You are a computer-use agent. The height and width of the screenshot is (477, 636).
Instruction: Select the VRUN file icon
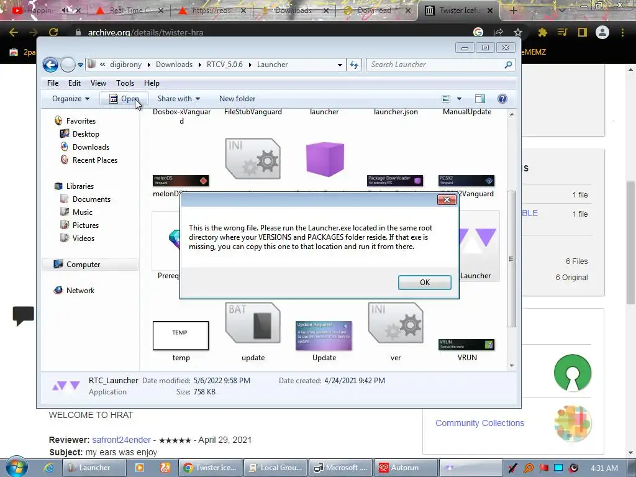tap(466, 344)
